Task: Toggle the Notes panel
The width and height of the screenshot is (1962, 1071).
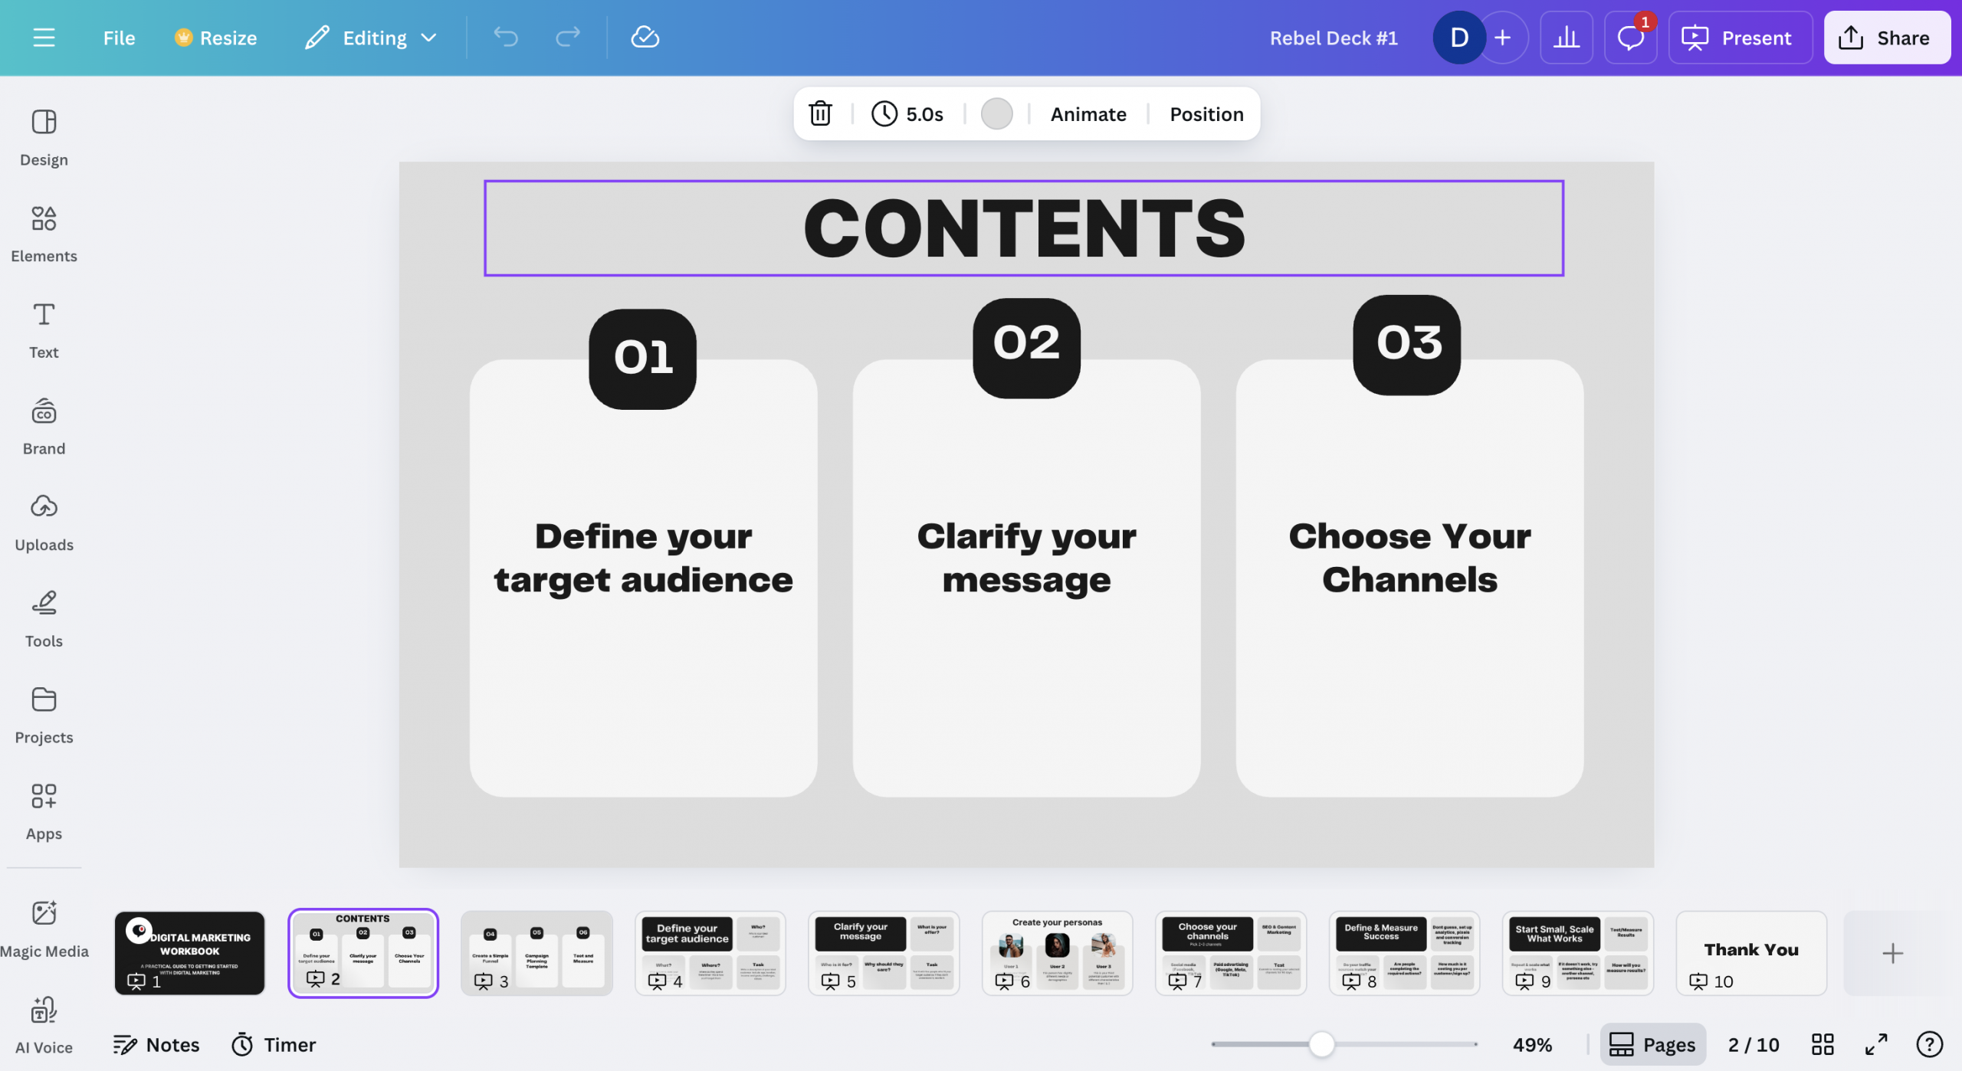Action: [x=156, y=1043]
